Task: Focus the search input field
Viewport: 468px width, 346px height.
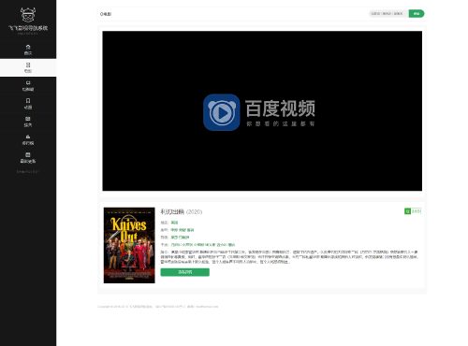Action: (388, 14)
